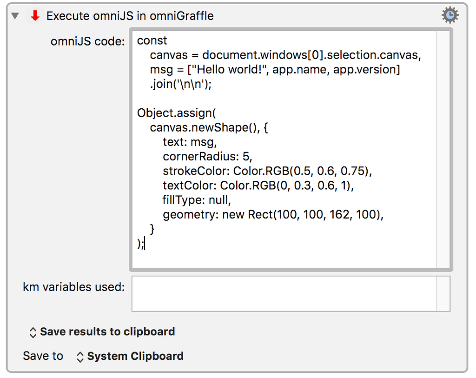Click the chevrons beside 'System Clipboard'
Viewport: 476px width, 378px height.
79,356
